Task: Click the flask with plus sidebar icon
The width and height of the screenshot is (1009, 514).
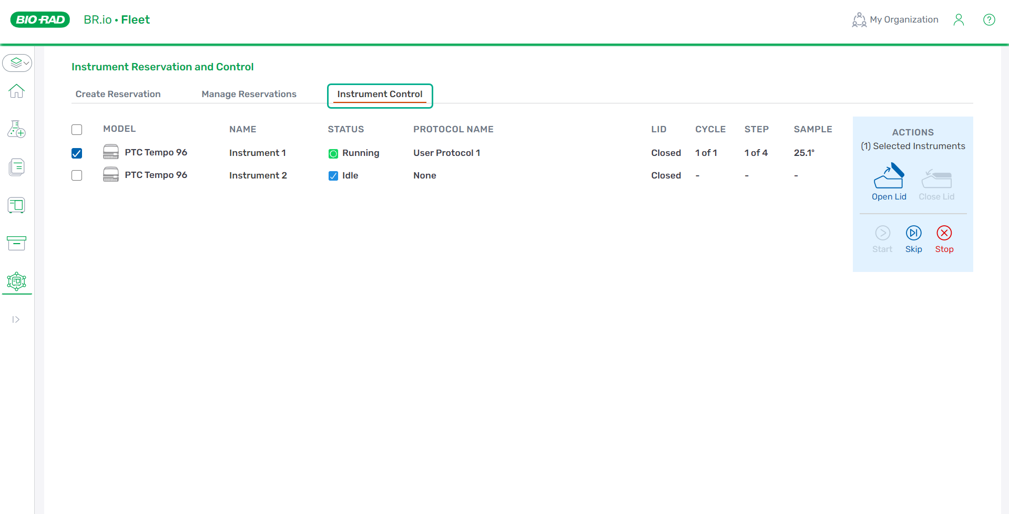Action: point(17,129)
